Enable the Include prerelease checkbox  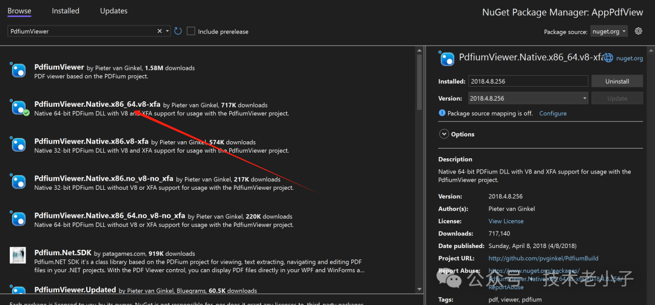[x=191, y=31]
